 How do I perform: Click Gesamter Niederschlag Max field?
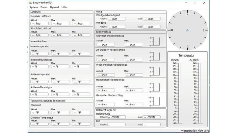[134, 104]
